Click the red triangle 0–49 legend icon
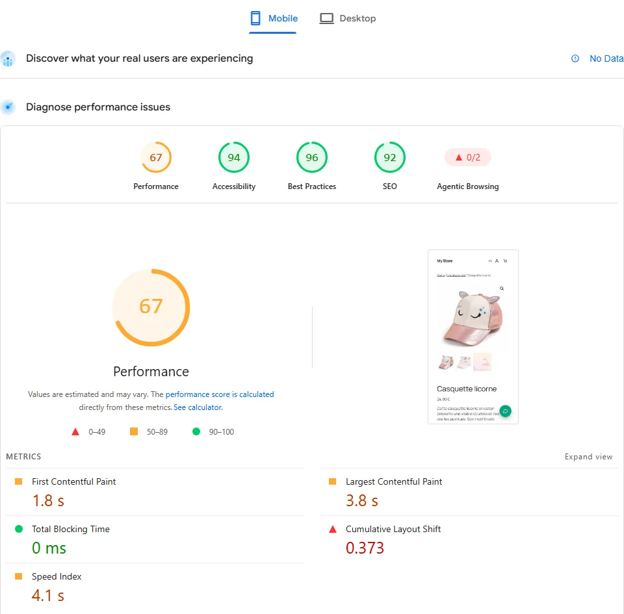The width and height of the screenshot is (624, 614). coord(75,432)
